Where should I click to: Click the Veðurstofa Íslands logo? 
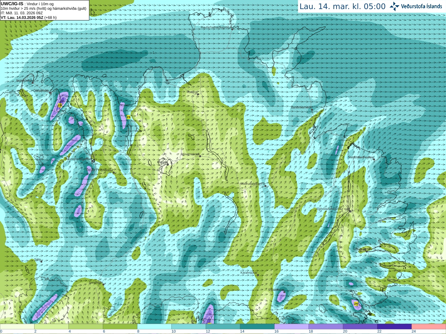click(x=416, y=6)
